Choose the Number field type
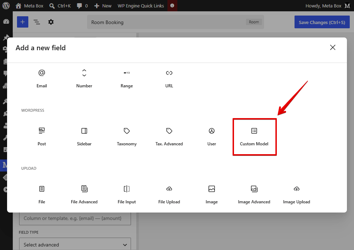This screenshot has width=354, height=250. click(x=84, y=79)
